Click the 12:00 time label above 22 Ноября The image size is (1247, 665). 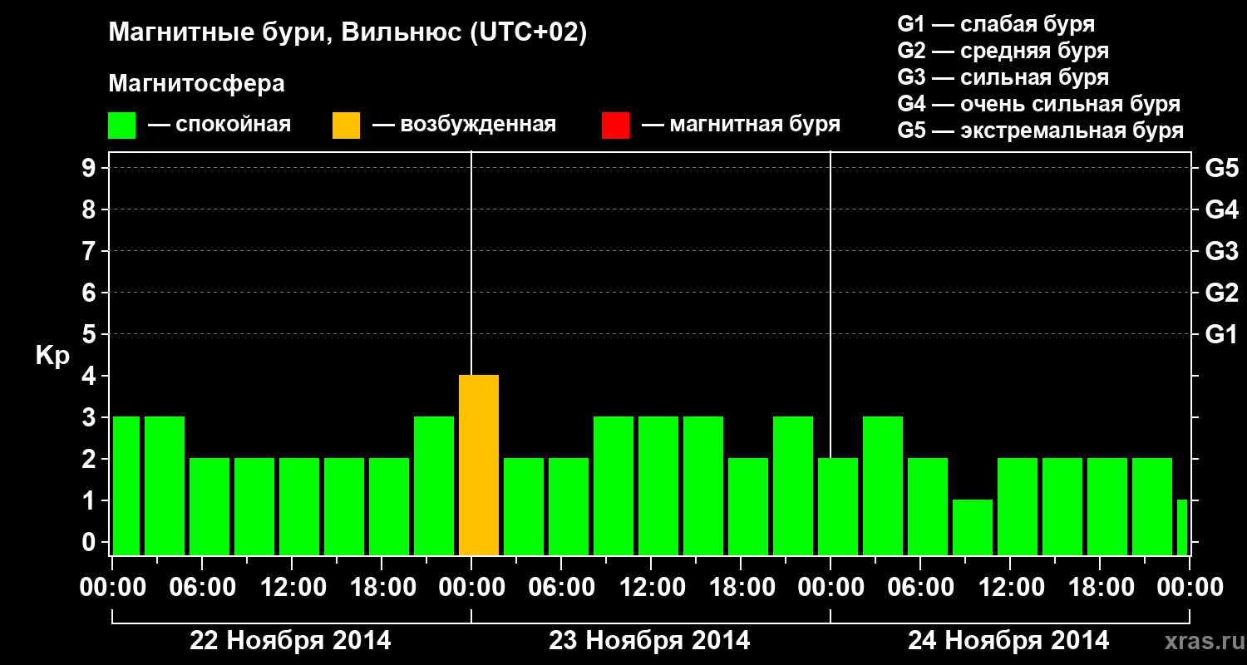(x=293, y=589)
